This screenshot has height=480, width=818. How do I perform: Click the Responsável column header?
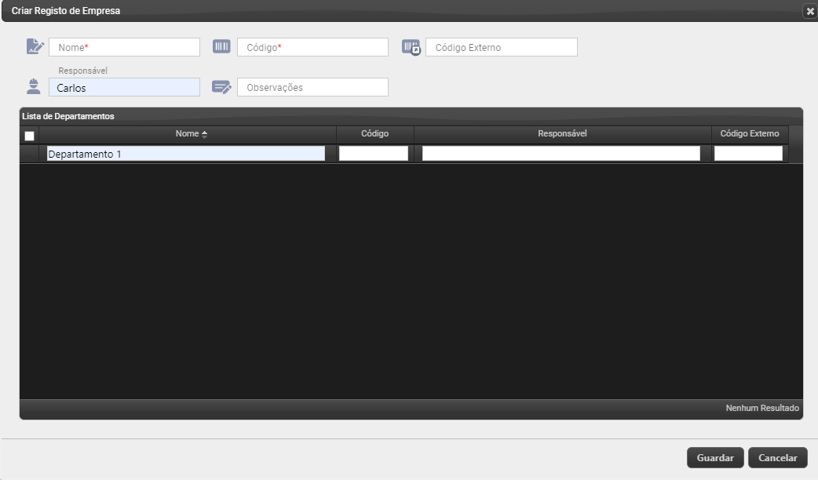[x=562, y=134]
